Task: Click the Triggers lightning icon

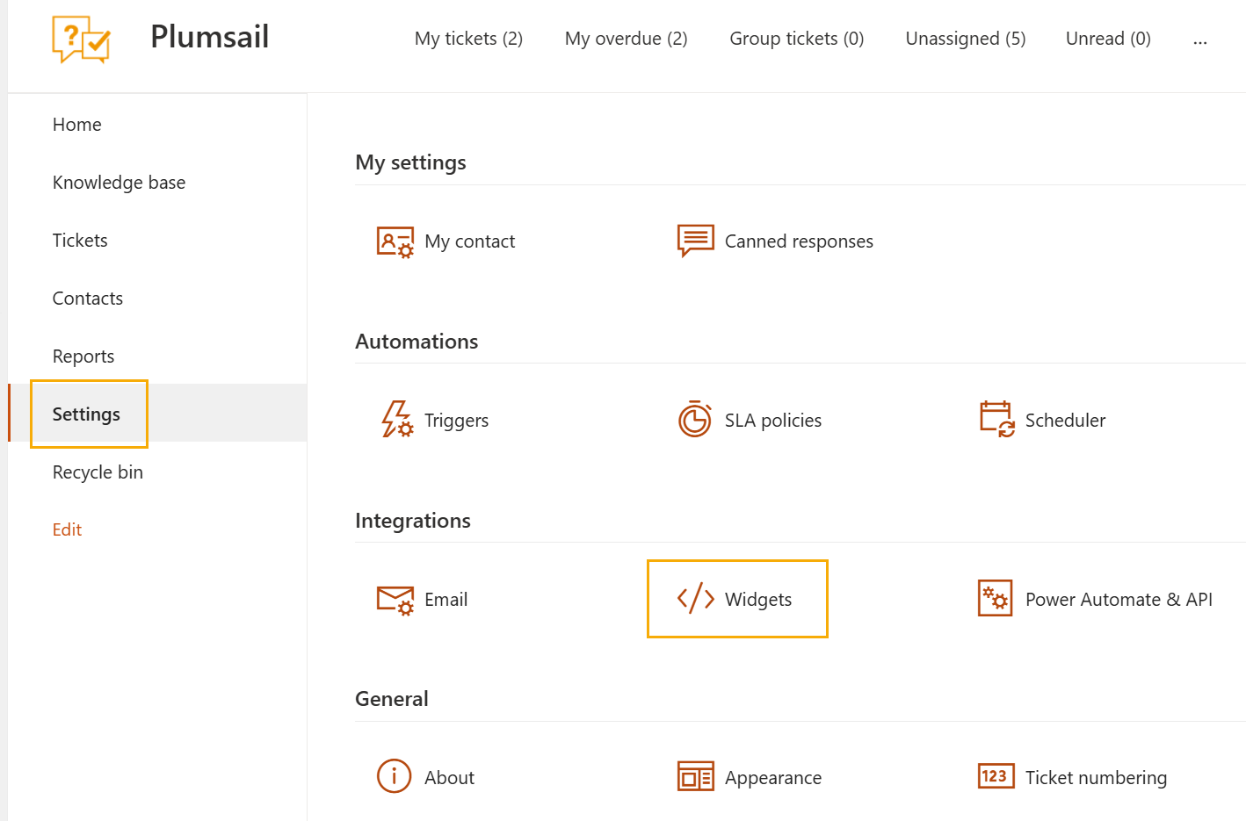Action: (397, 420)
